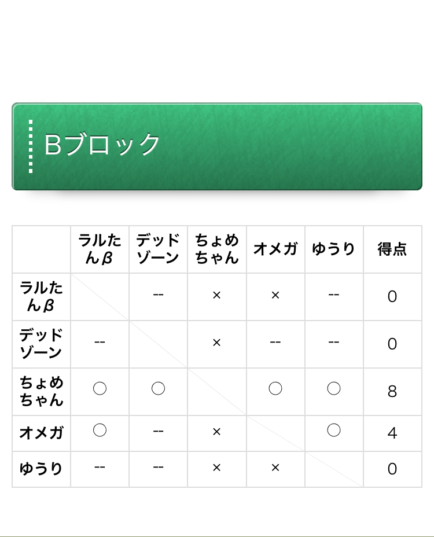Click the circle for ちょめちゃん vs ゆうり
Screen dimensions: 434x537
[334, 388]
